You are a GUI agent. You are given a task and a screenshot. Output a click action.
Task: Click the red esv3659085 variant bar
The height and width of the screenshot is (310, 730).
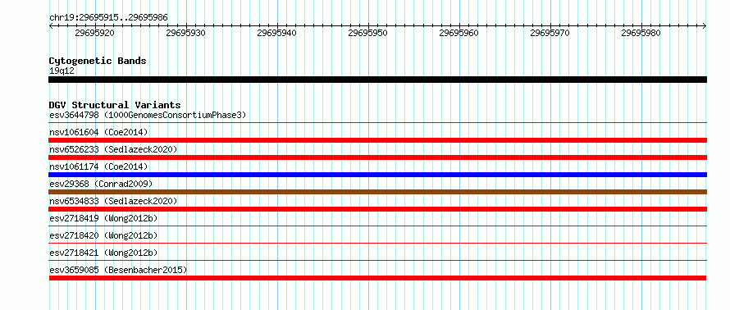click(377, 278)
